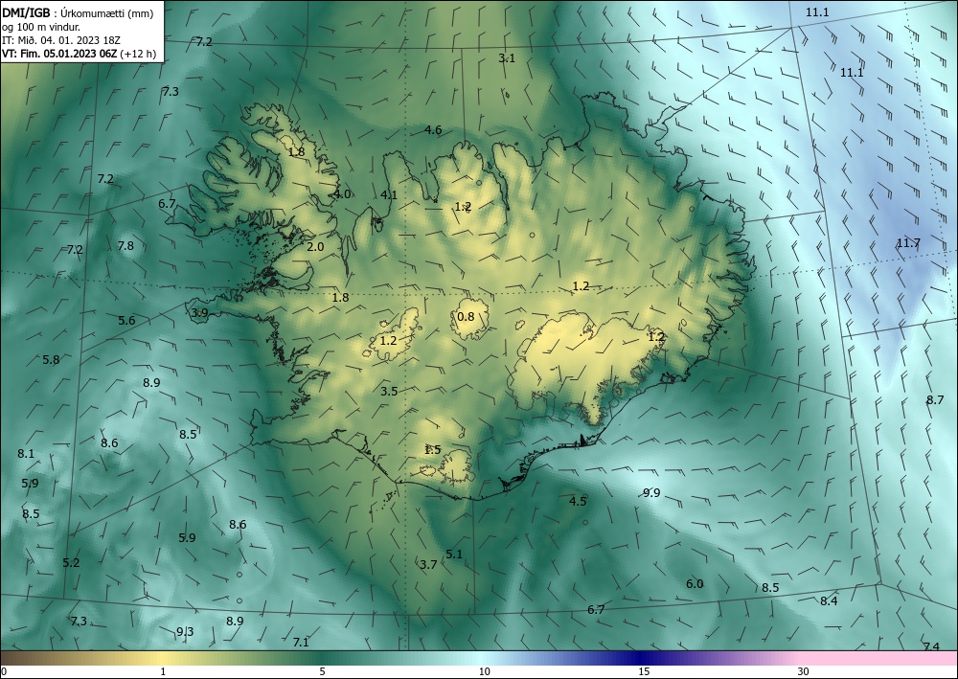The image size is (958, 679).
Task: Click the 5.2 value label
Action: pyautogui.click(x=71, y=562)
